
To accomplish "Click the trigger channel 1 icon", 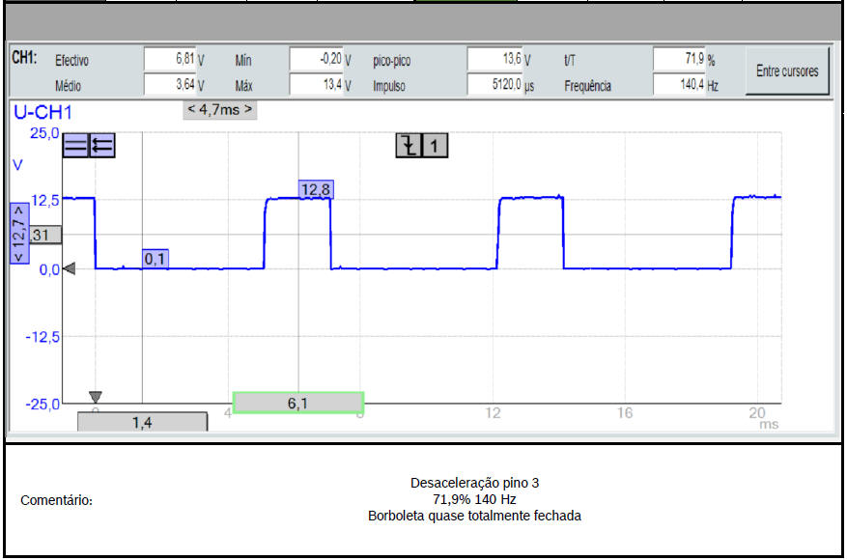I will pos(436,146).
